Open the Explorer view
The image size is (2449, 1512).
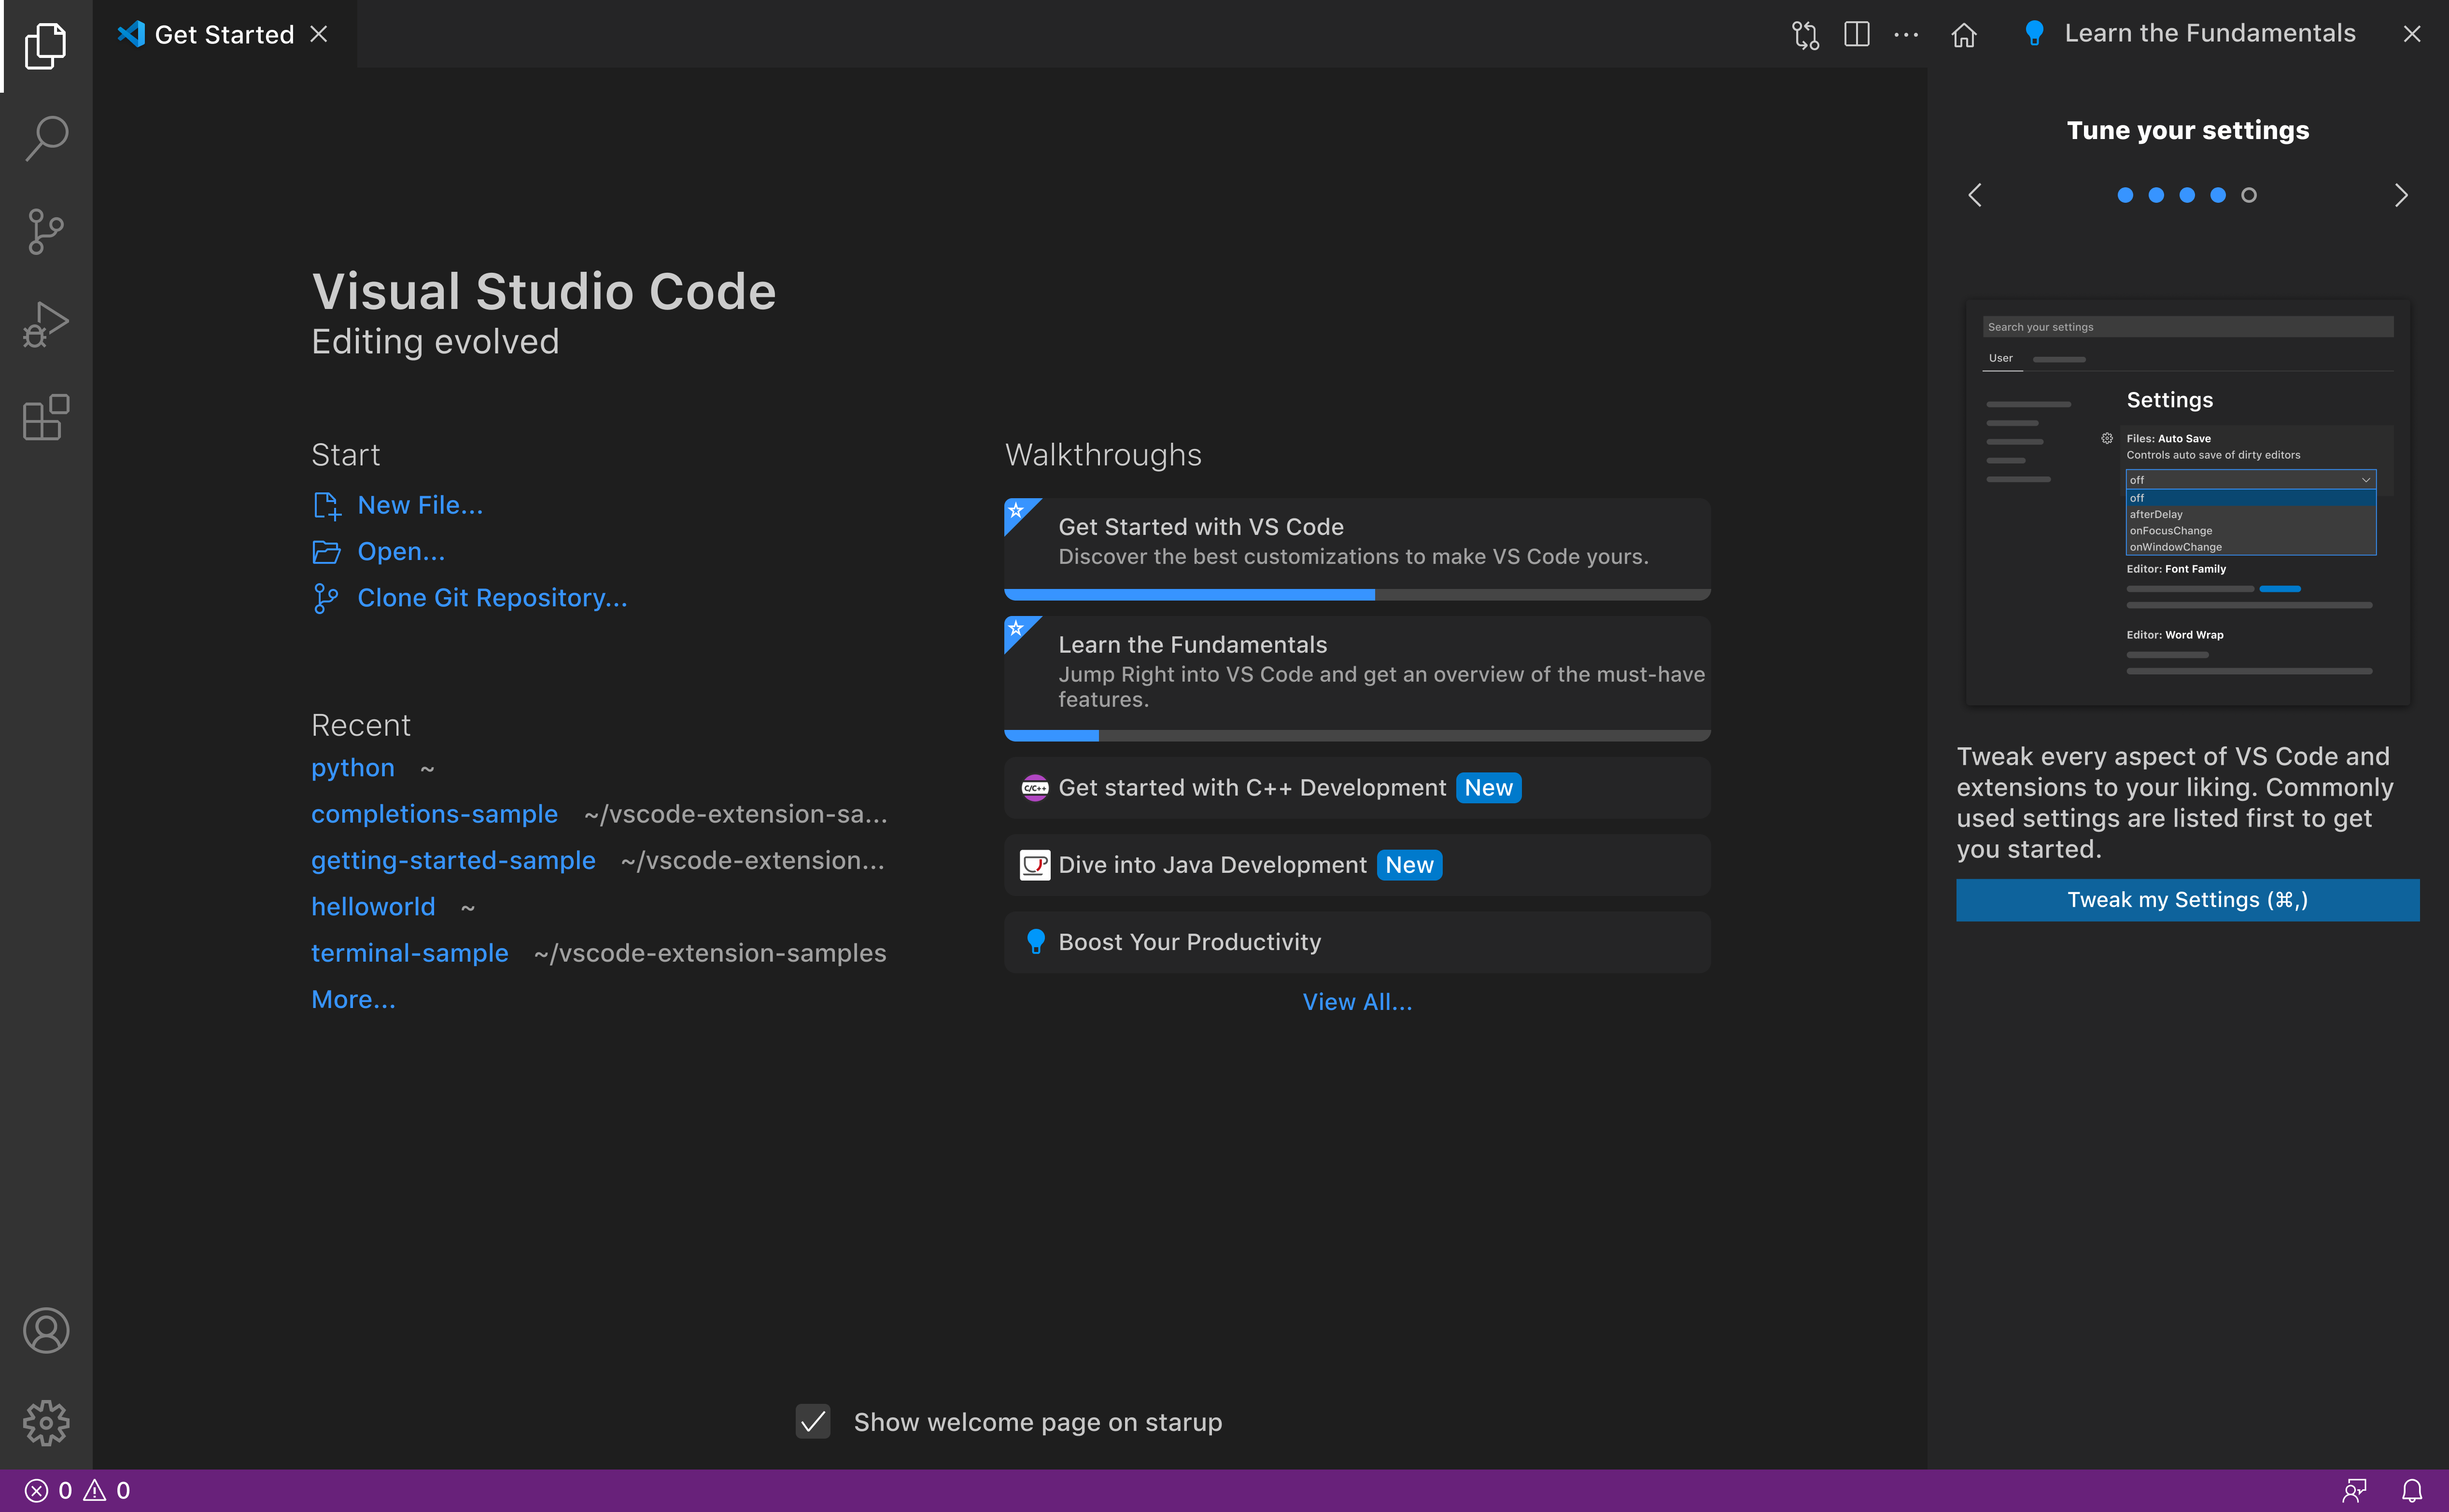tap(45, 45)
